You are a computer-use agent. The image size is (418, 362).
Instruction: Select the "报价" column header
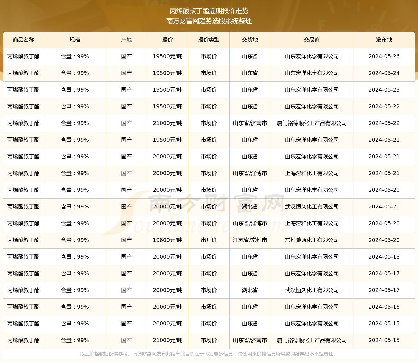coord(167,40)
